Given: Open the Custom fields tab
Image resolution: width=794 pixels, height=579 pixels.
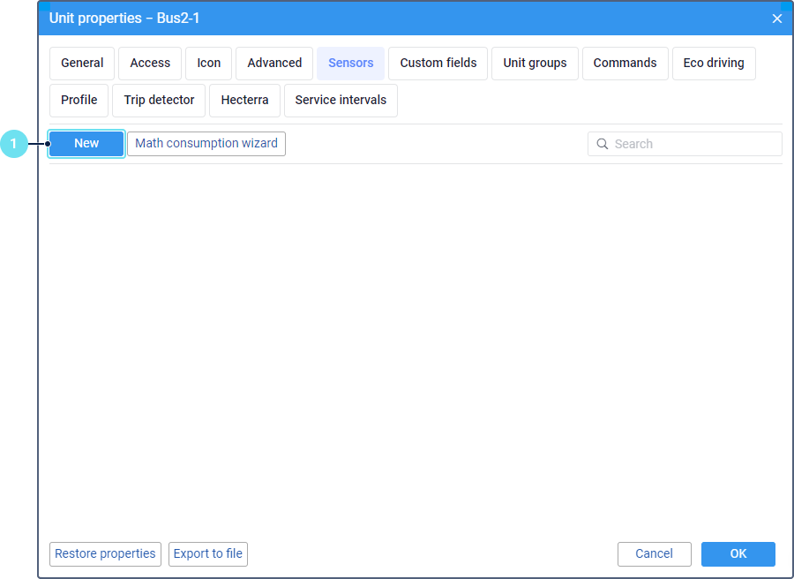Looking at the screenshot, I should pos(438,64).
